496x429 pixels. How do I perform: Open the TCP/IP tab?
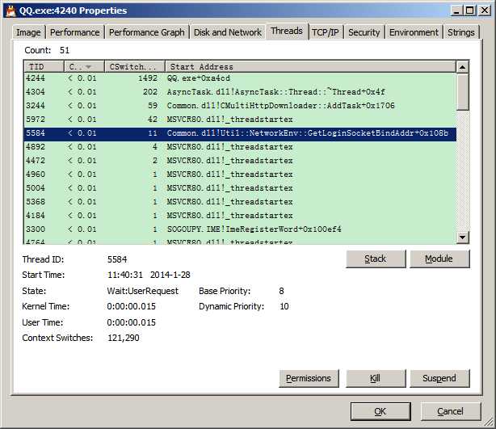[x=326, y=32]
